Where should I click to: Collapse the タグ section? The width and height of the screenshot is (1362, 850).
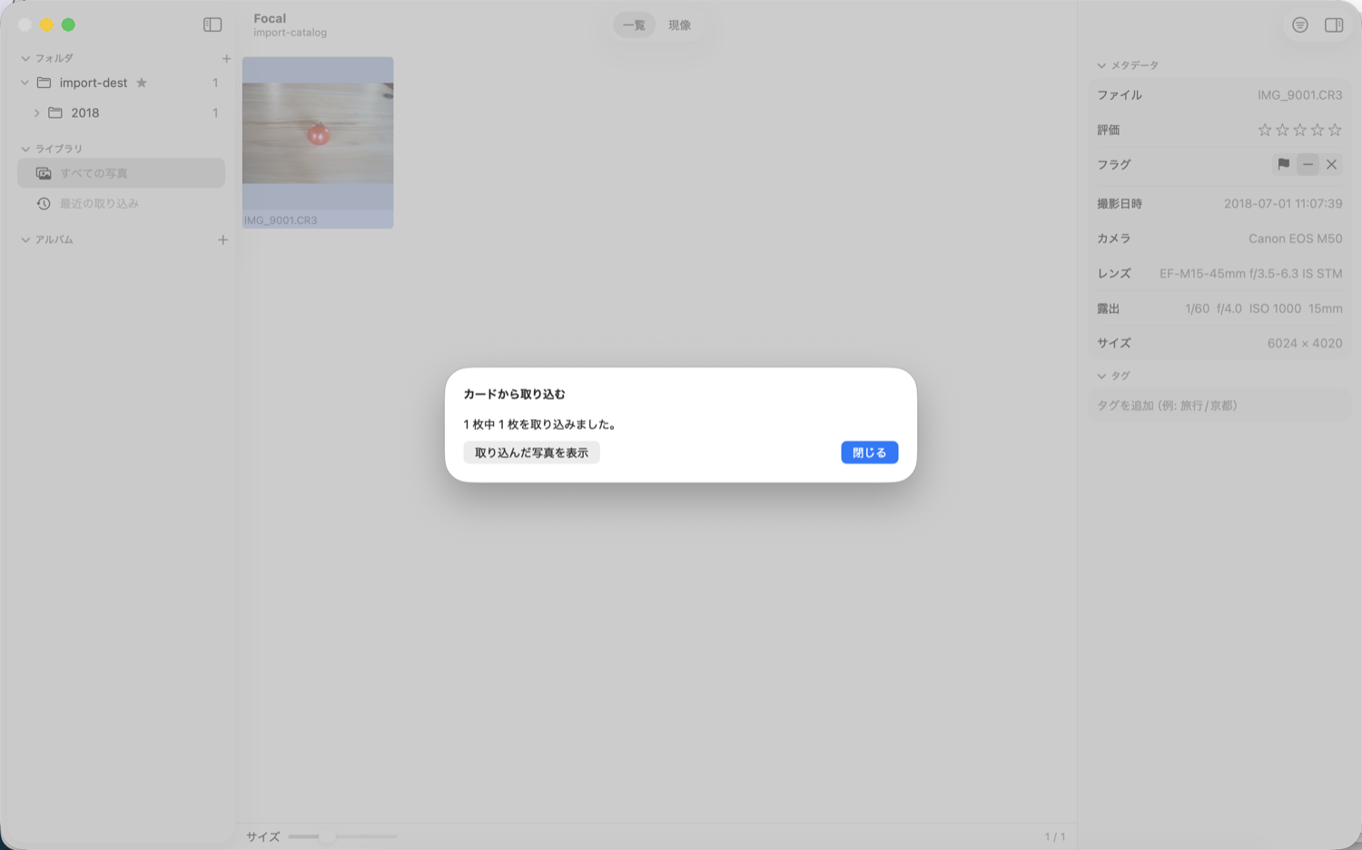(1101, 376)
